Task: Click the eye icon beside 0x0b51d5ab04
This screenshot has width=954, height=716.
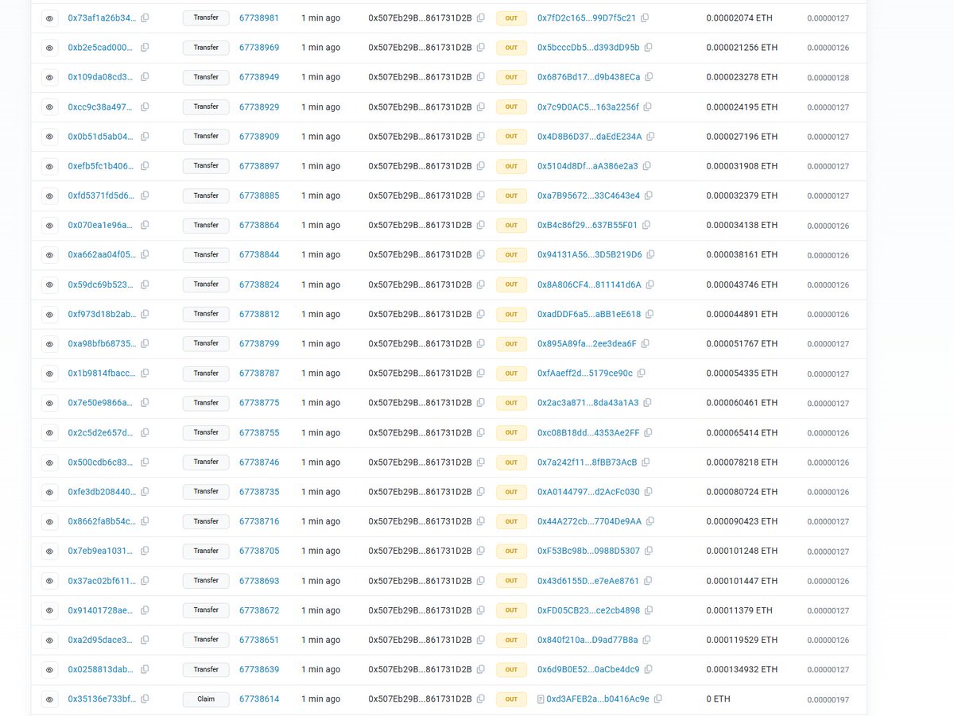Action: (49, 137)
